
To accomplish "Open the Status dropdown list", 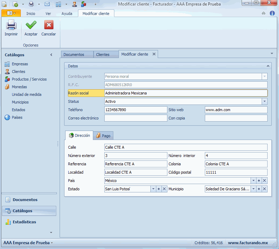I will click(x=264, y=101).
